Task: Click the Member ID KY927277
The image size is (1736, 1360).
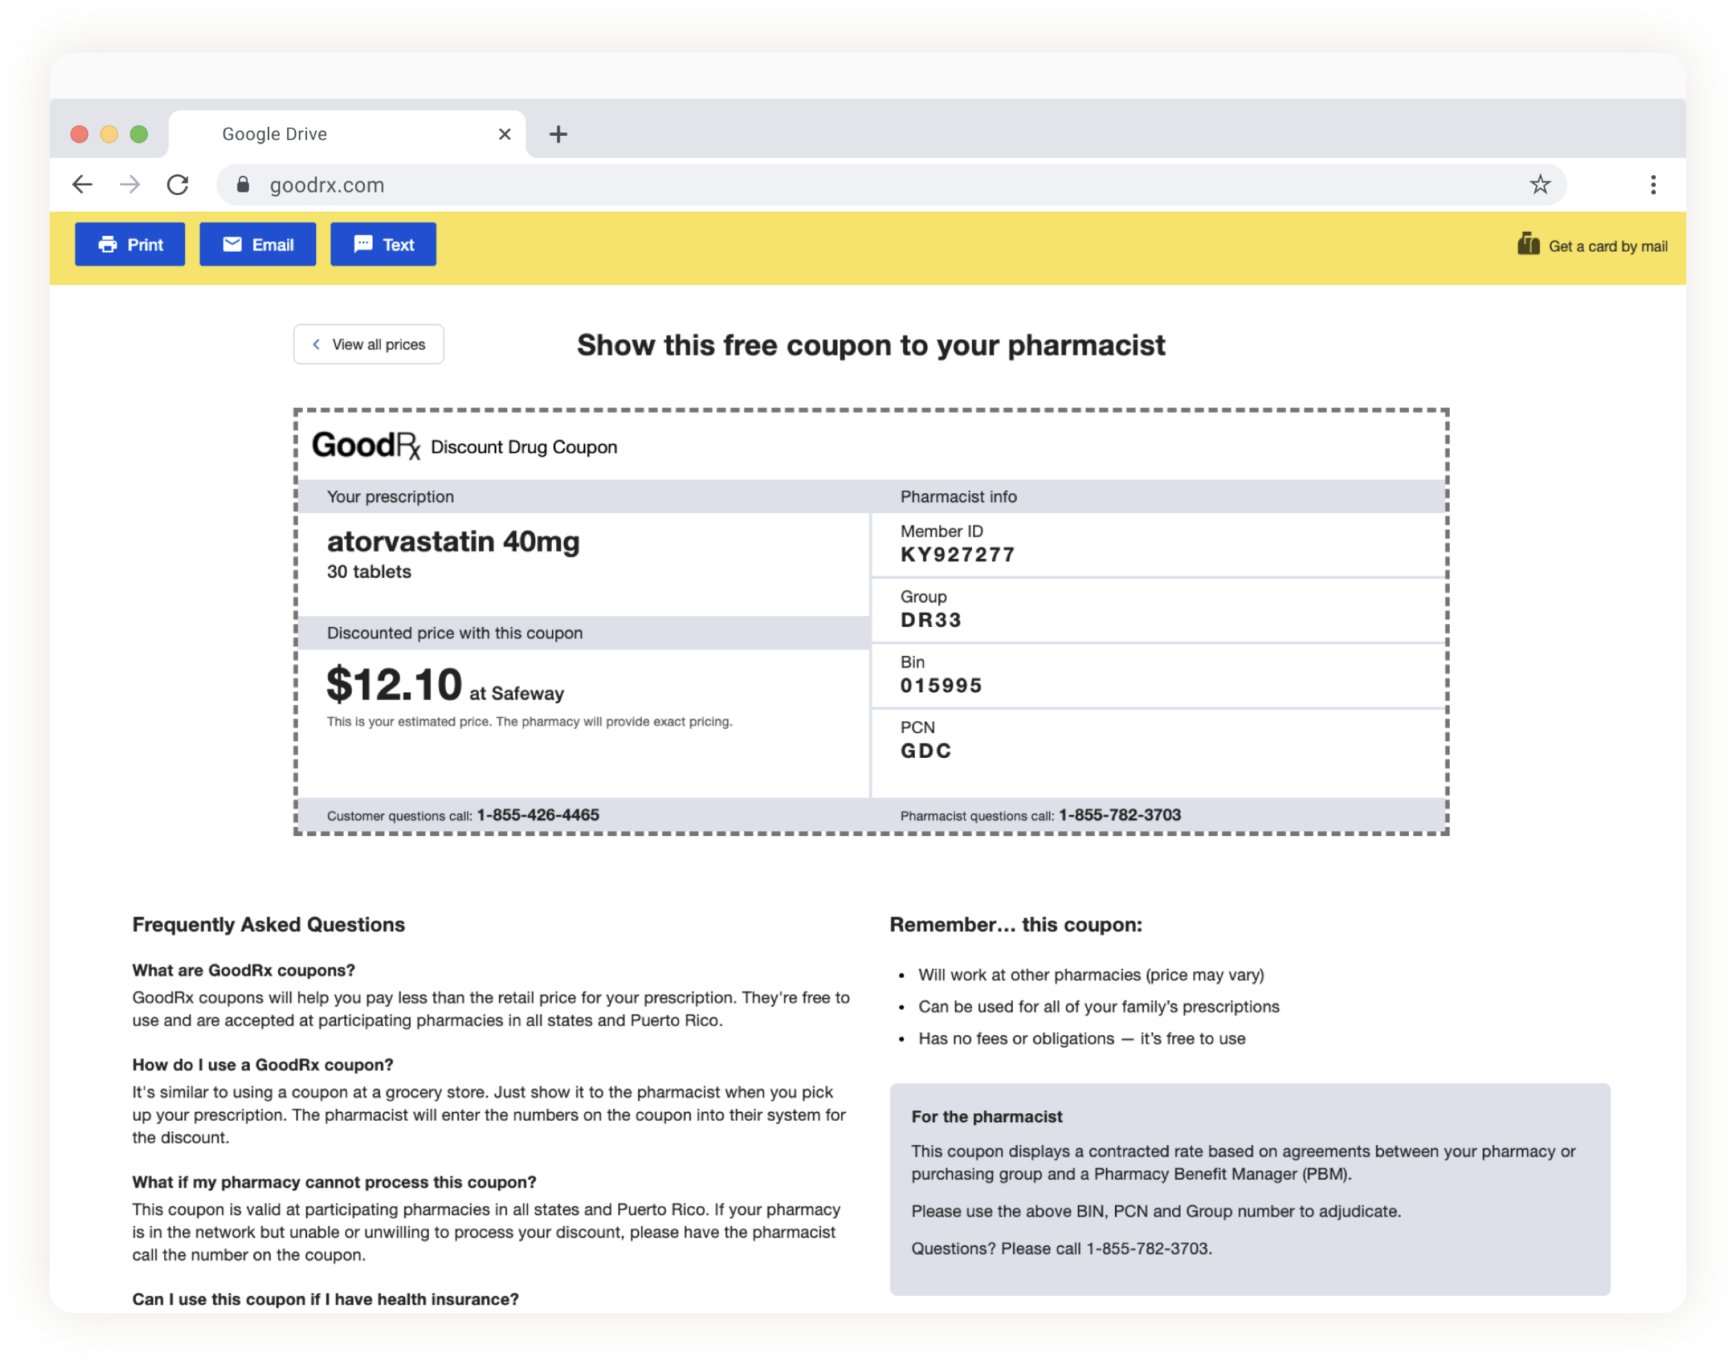Action: (x=957, y=554)
